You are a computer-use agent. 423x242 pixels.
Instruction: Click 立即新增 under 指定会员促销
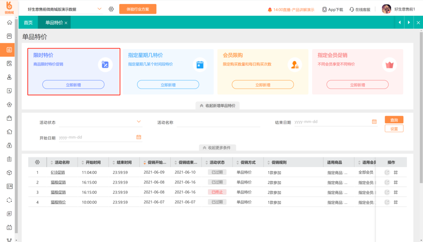click(358, 85)
